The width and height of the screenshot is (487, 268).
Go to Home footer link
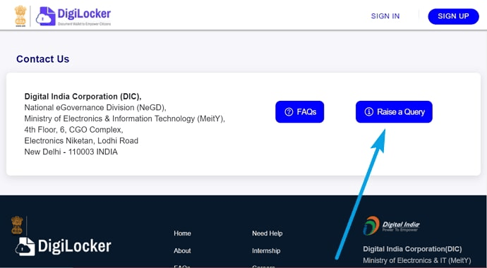[x=182, y=233]
